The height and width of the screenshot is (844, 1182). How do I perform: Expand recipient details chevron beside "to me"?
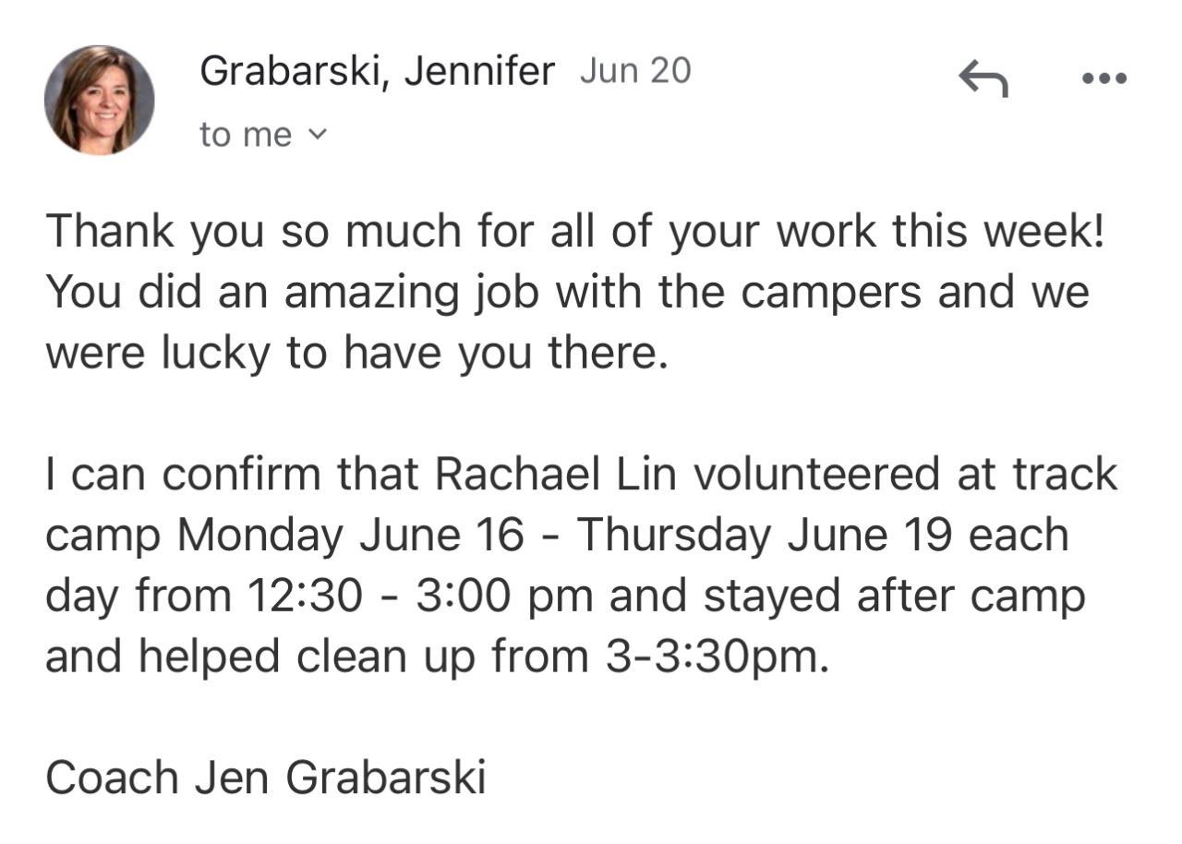pyautogui.click(x=317, y=135)
